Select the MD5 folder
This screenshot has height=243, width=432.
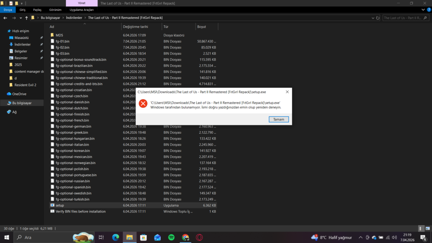[x=59, y=35]
